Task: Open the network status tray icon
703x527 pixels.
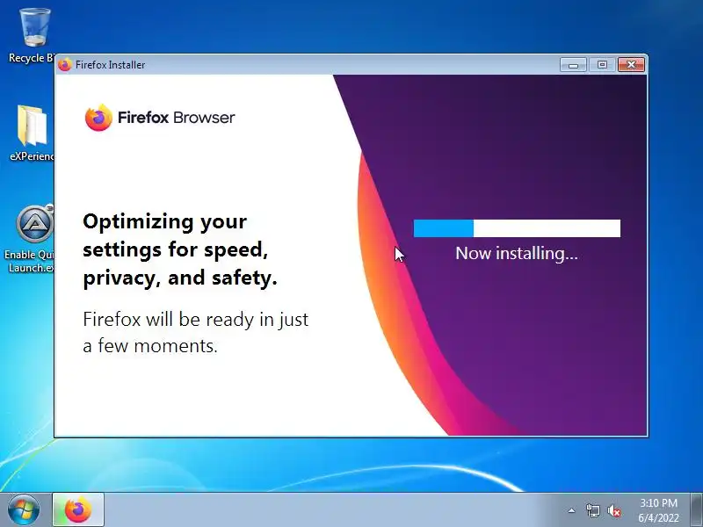Action: (592, 510)
